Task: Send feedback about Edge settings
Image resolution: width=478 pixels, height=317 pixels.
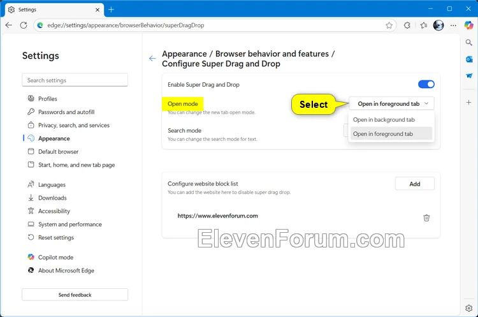Action: tap(75, 295)
